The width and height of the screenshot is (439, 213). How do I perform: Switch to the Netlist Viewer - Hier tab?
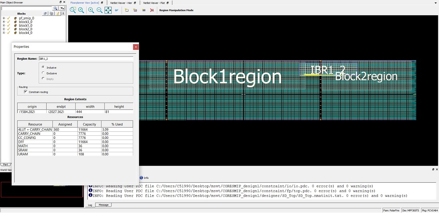click(121, 3)
